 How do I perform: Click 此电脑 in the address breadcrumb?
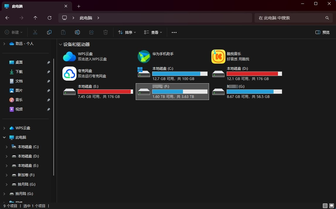(x=86, y=18)
